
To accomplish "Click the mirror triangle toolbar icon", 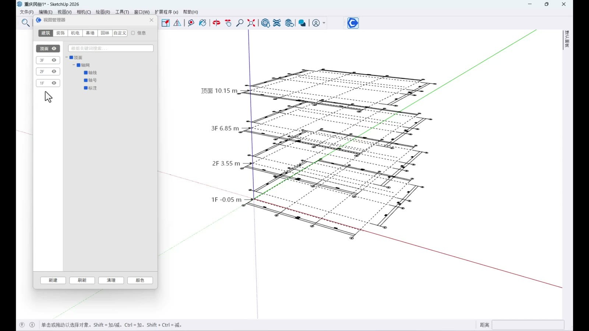I will [x=177, y=23].
